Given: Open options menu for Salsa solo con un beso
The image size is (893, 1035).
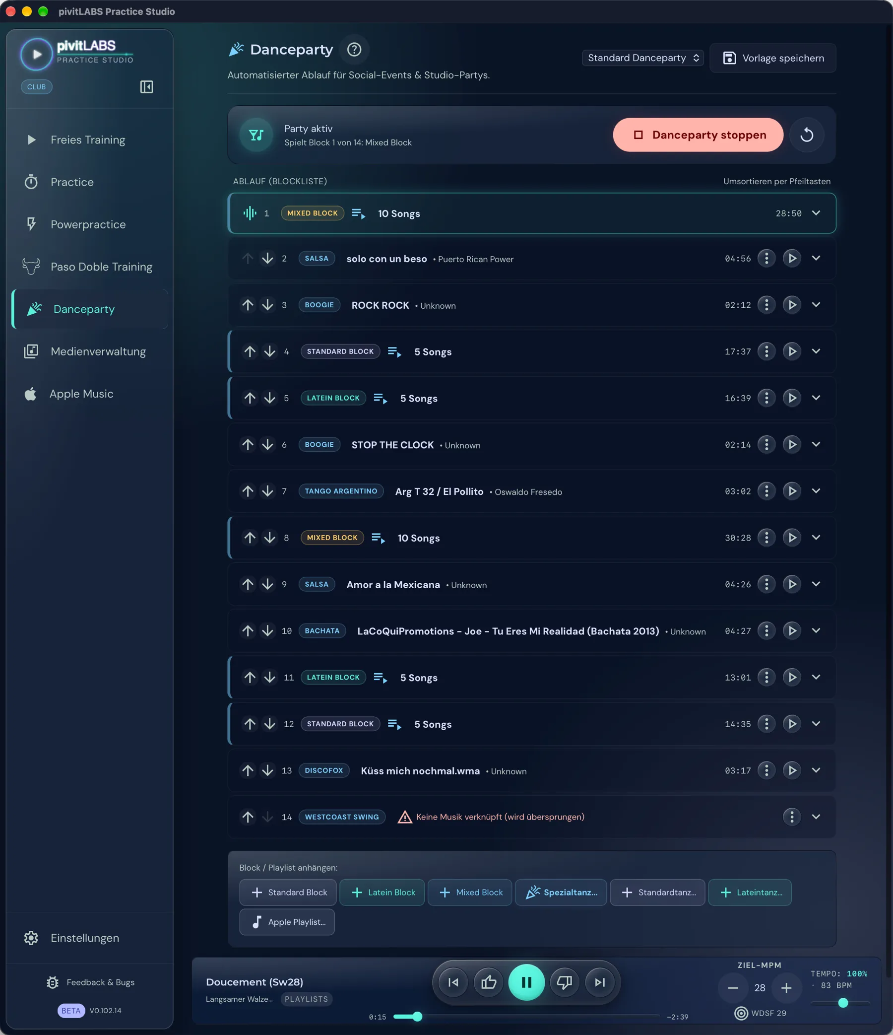Looking at the screenshot, I should pyautogui.click(x=766, y=258).
